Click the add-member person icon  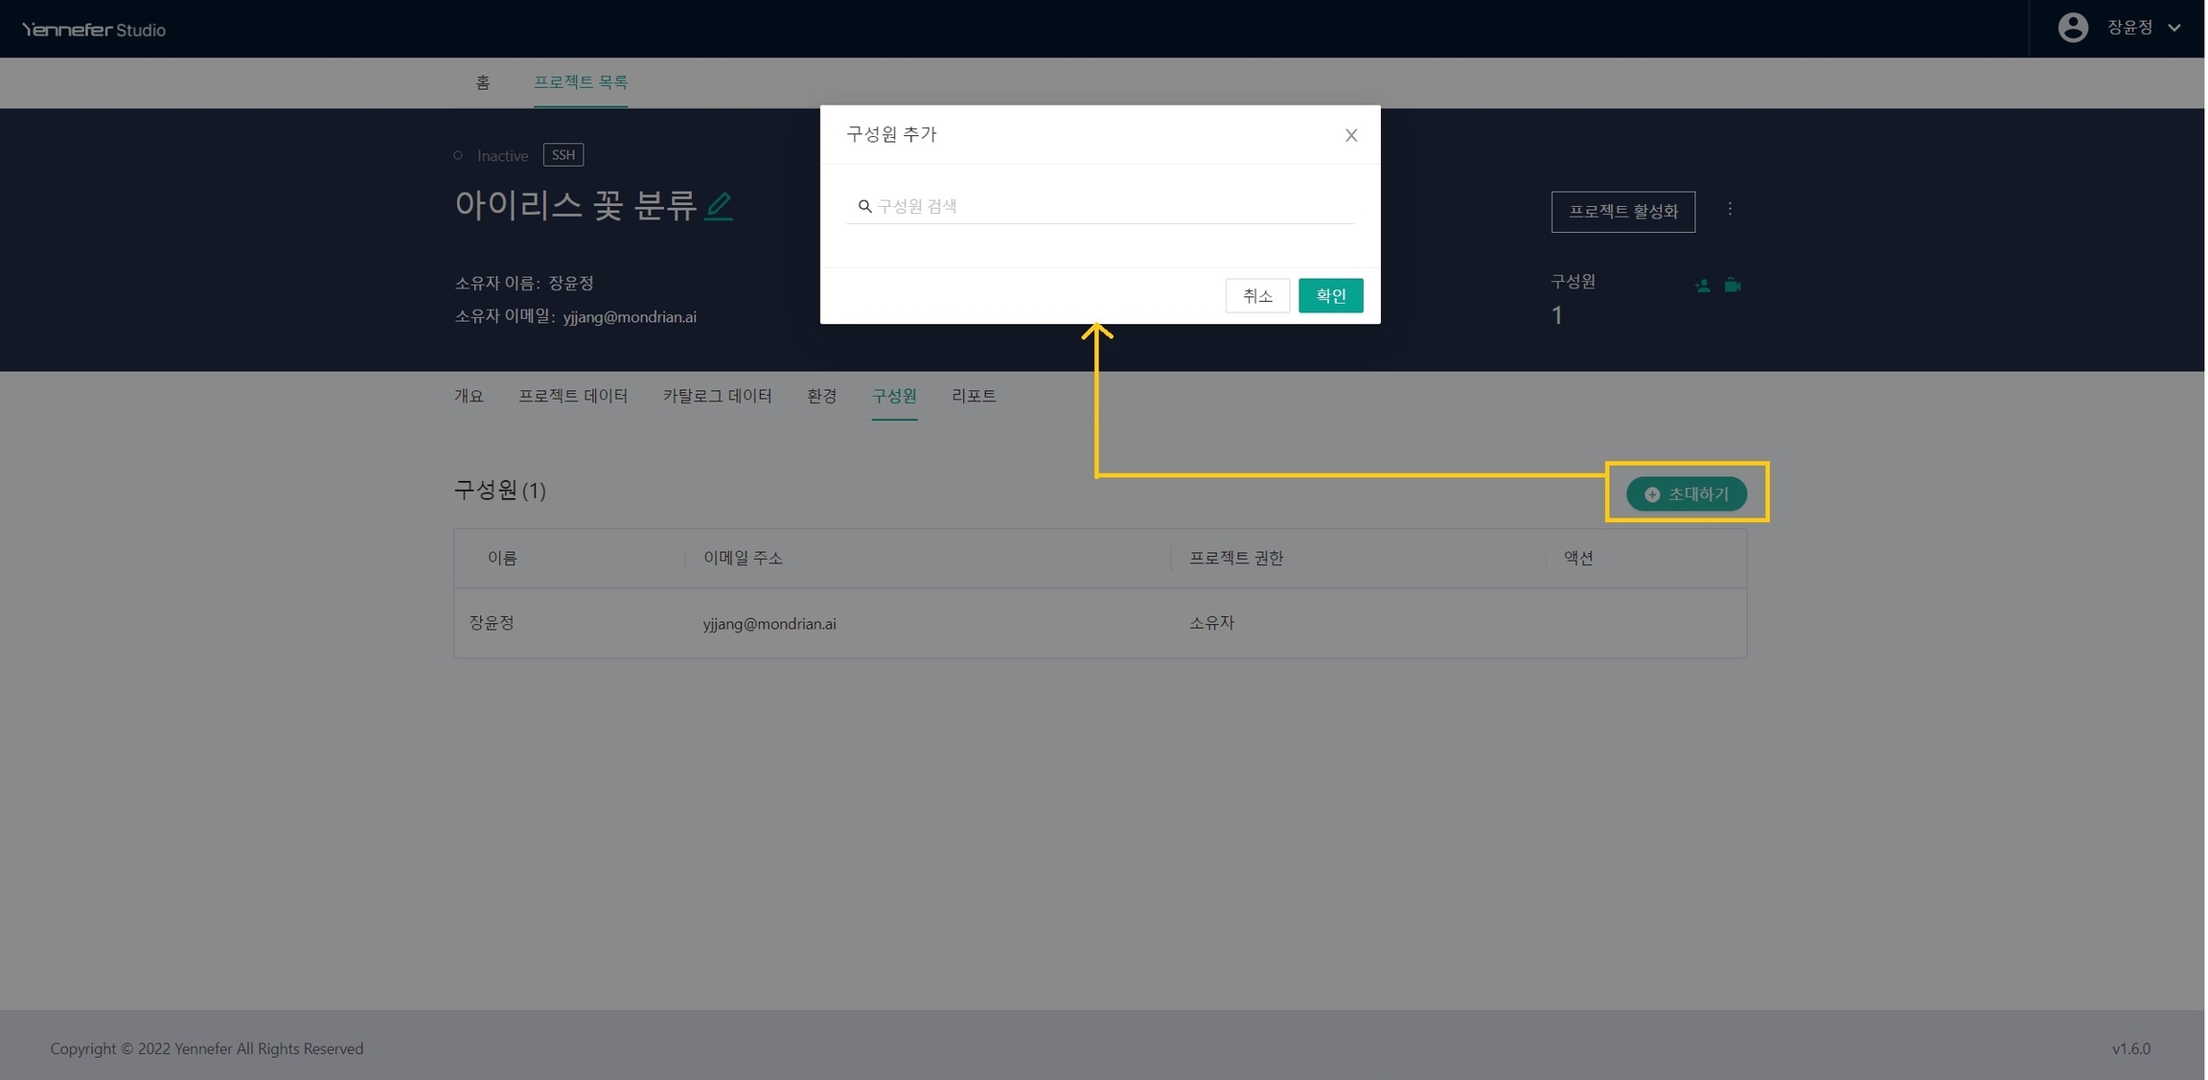1703,286
